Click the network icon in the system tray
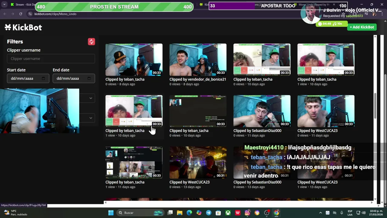 [358, 213]
